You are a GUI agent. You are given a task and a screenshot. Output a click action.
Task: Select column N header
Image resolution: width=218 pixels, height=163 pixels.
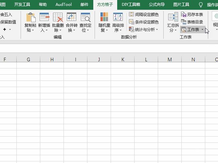tap(193, 59)
